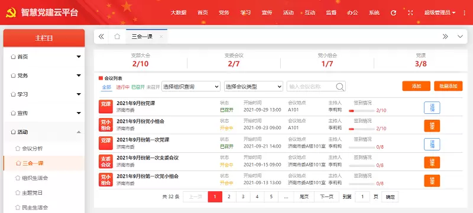The image size is (473, 213).
Task: Filter list by 未召开 status
Action: 153,87
